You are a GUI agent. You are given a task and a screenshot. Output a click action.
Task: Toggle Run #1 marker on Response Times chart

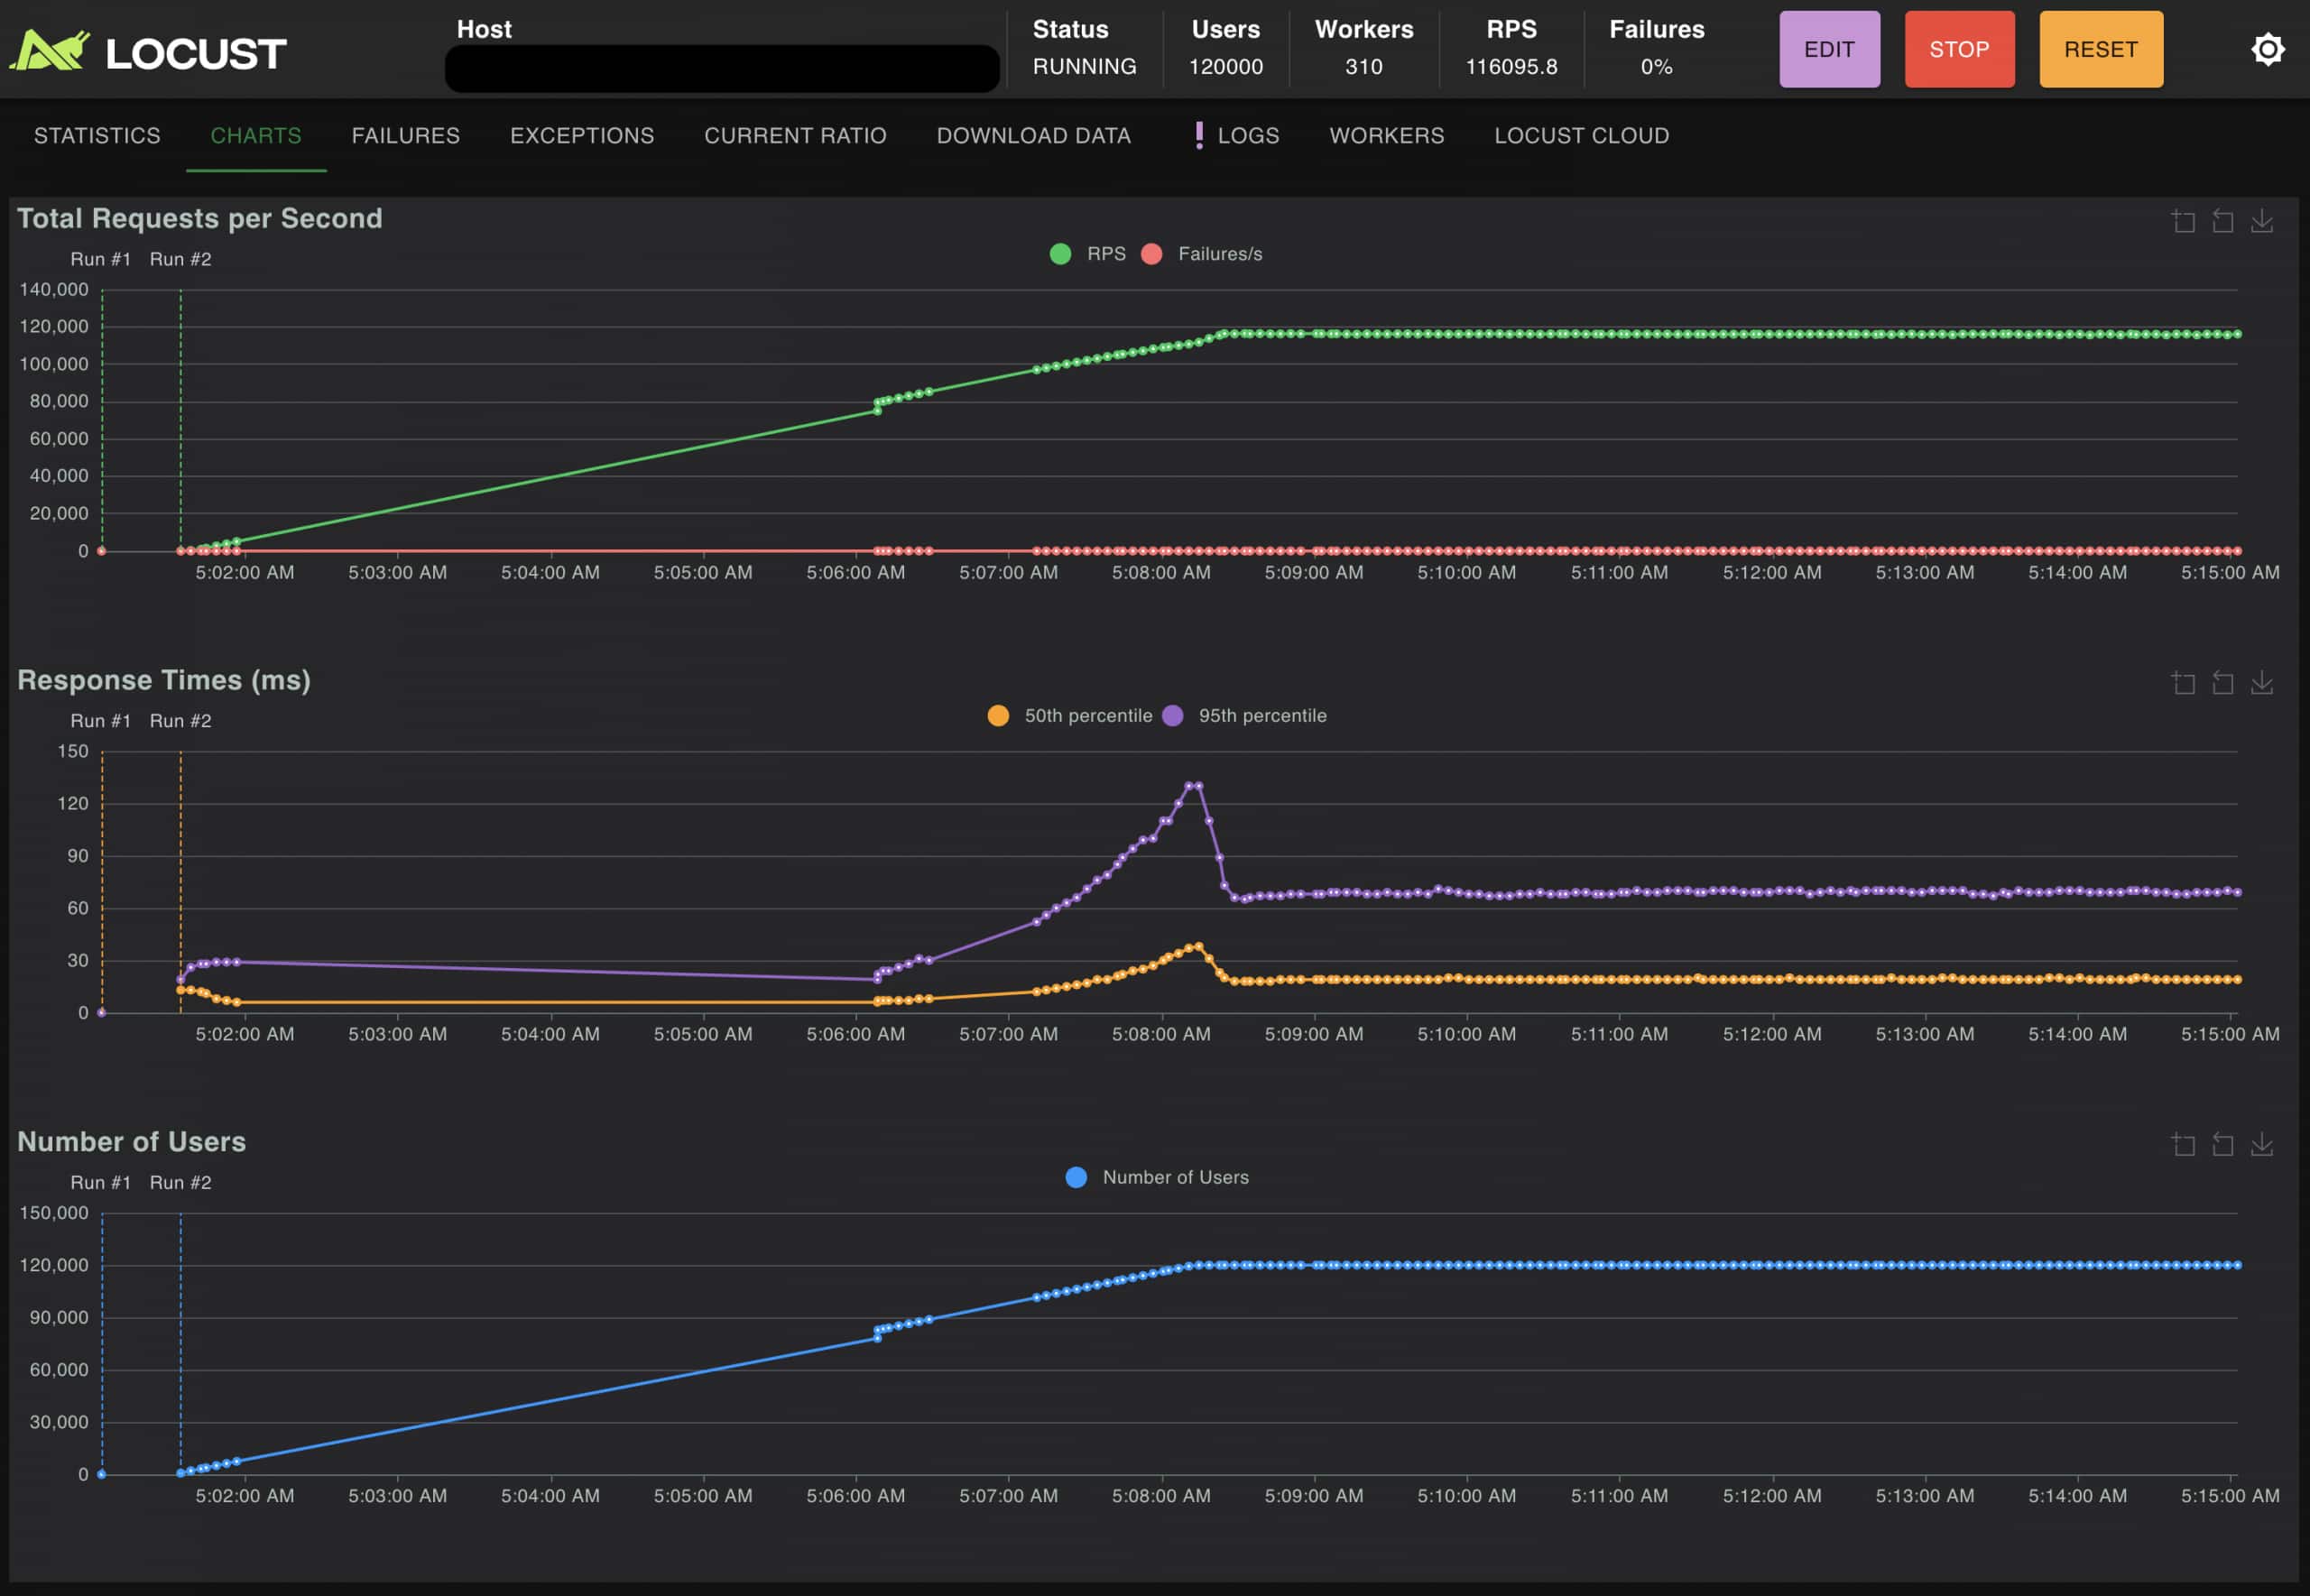tap(100, 720)
